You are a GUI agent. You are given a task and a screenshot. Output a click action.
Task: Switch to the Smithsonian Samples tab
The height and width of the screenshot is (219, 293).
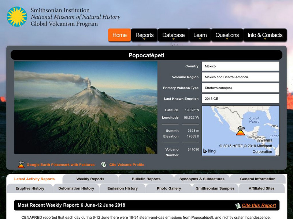tap(215, 188)
